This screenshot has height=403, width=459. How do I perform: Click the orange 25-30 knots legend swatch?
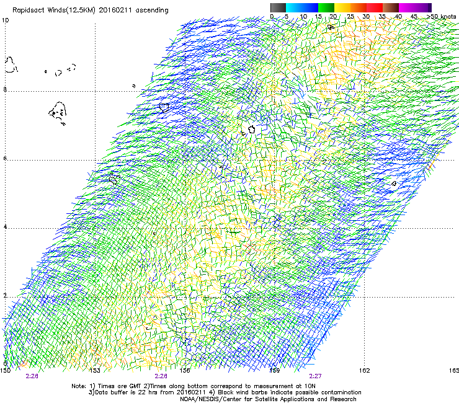pos(359,7)
